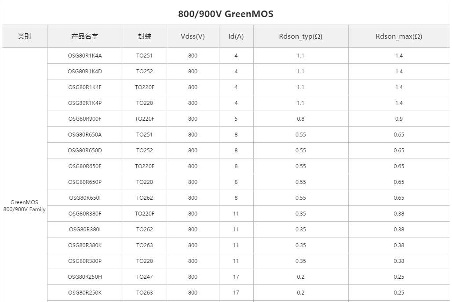
Task: Click Rdson_typ 1.1 in OSG80R1K4F row
Action: pyautogui.click(x=301, y=87)
